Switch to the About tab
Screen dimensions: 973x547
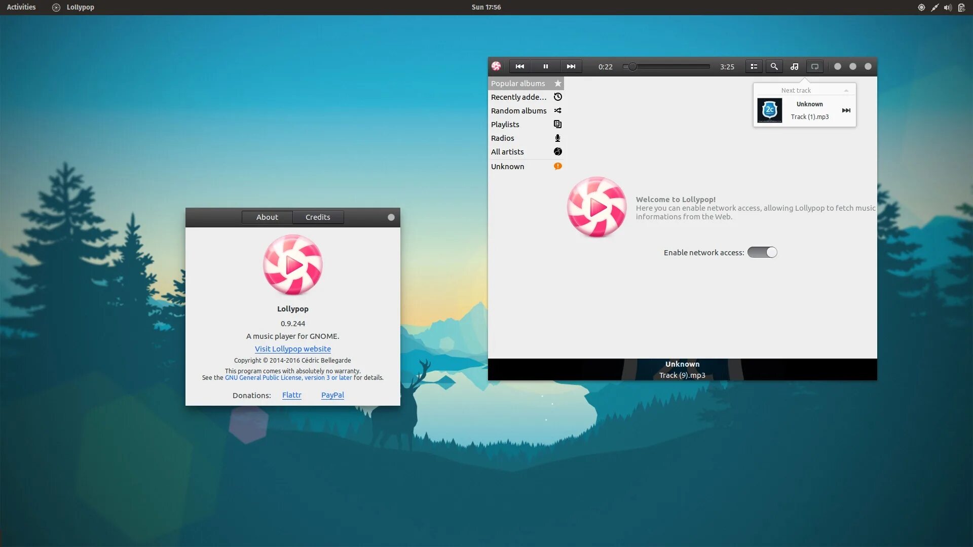click(x=267, y=216)
